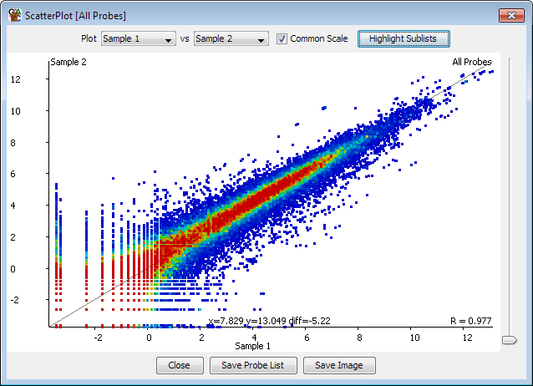The height and width of the screenshot is (386, 533).
Task: Click the Common Scale label text
Action: coord(318,38)
